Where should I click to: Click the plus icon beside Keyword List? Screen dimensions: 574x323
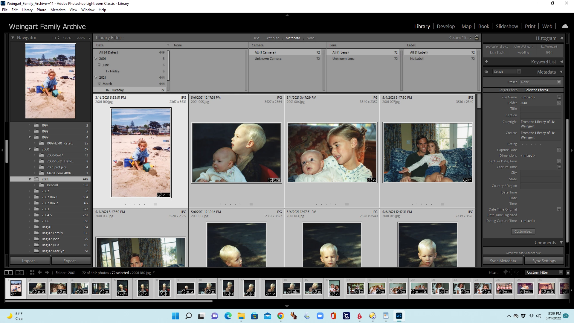(x=486, y=62)
